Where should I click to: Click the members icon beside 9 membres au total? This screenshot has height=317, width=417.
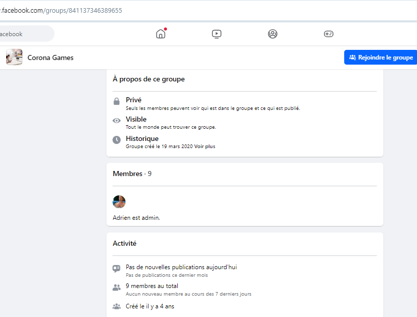(x=117, y=287)
